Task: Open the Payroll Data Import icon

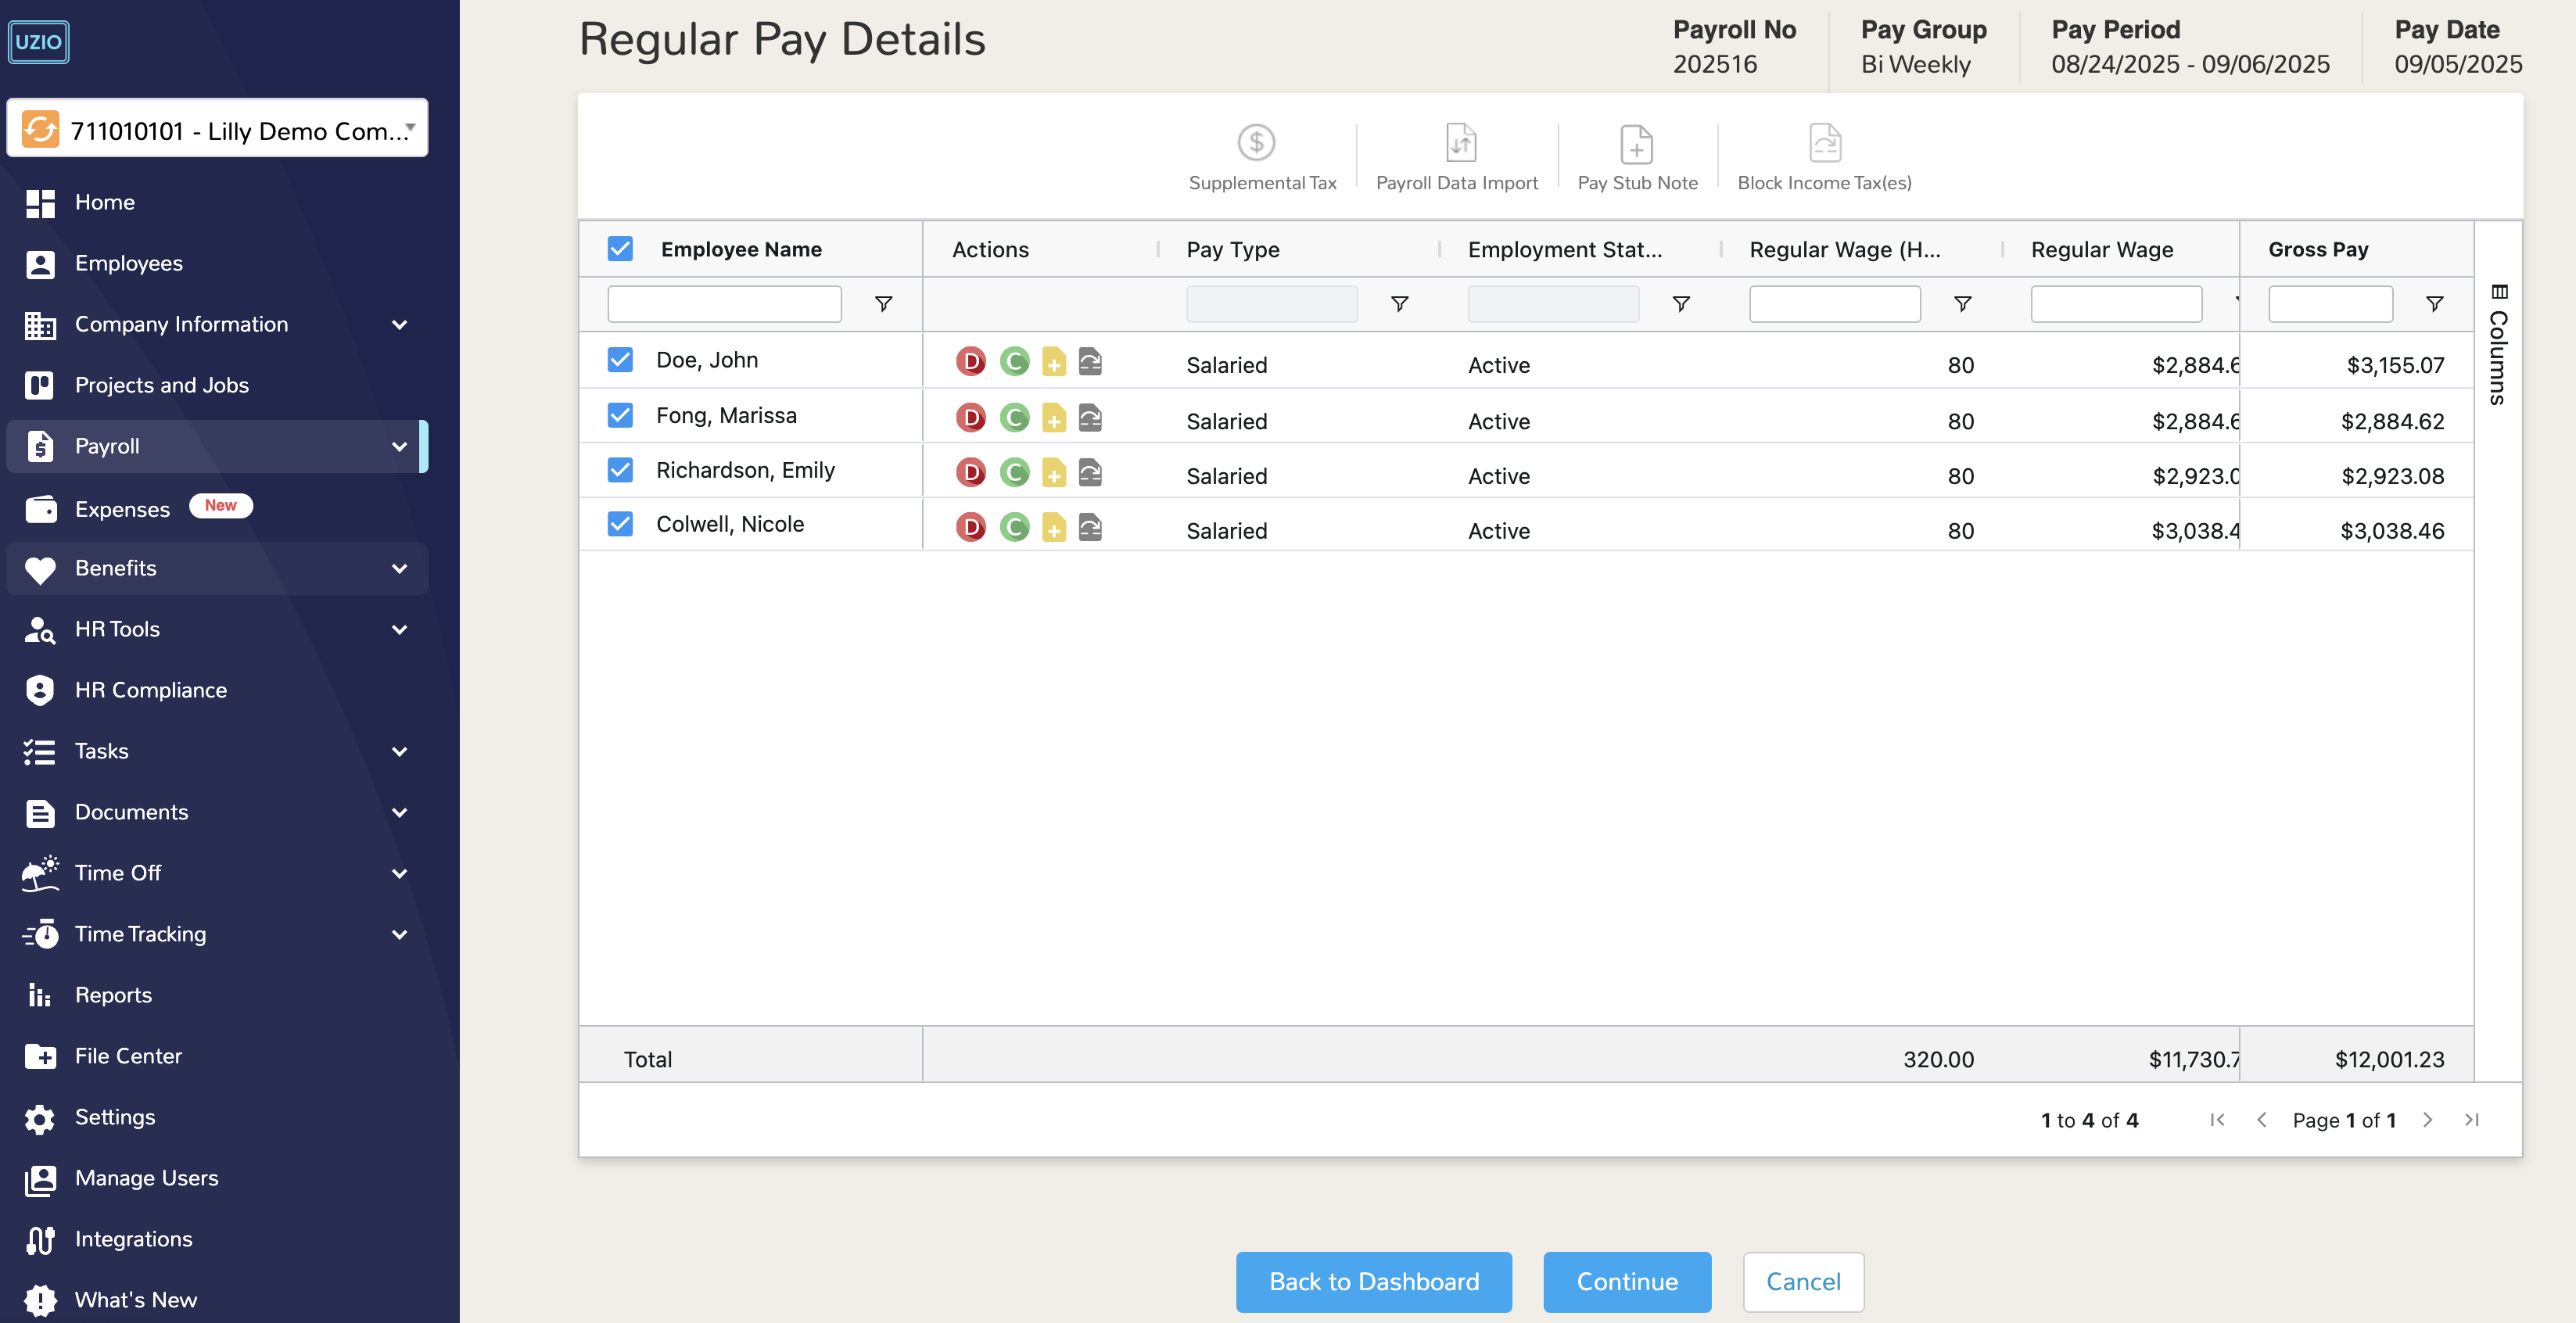Action: (x=1460, y=143)
